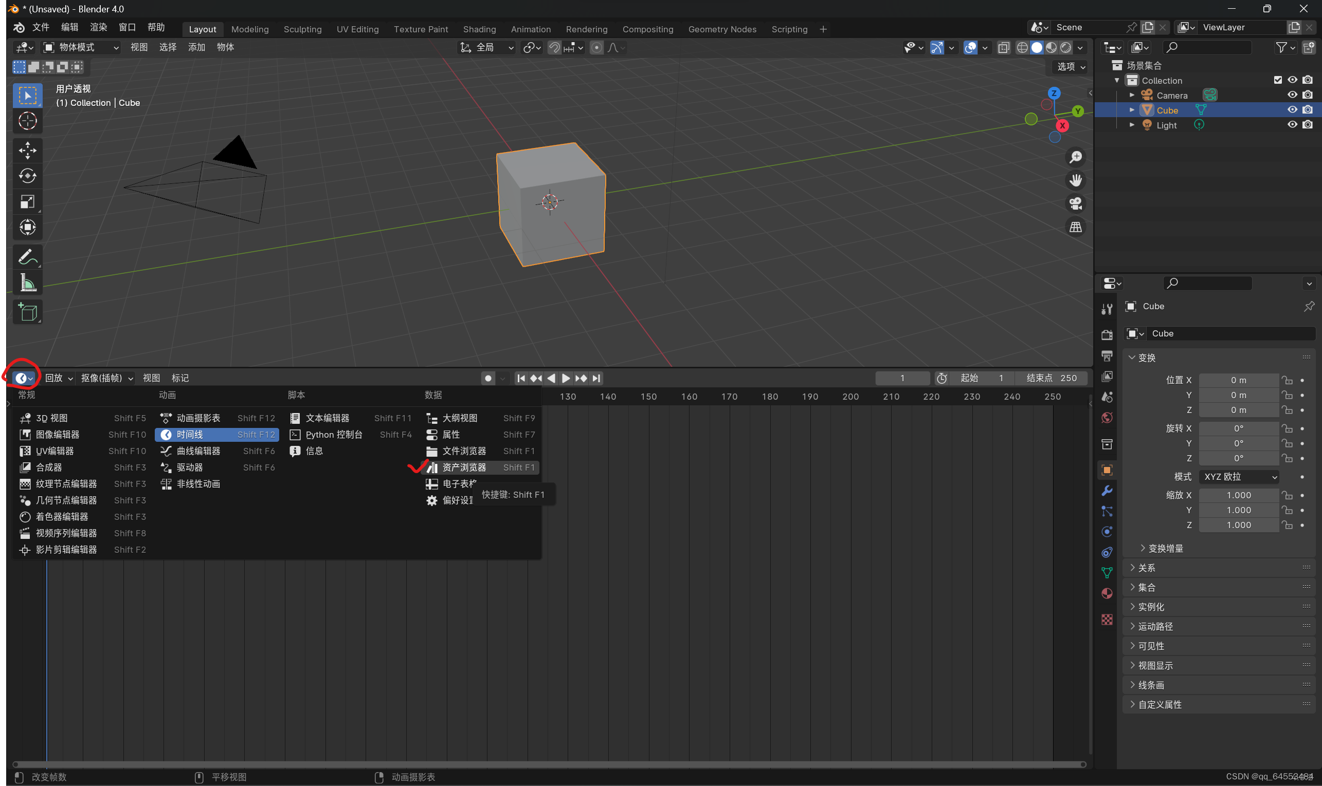Toggle camera view in viewport gizmo

(1076, 204)
